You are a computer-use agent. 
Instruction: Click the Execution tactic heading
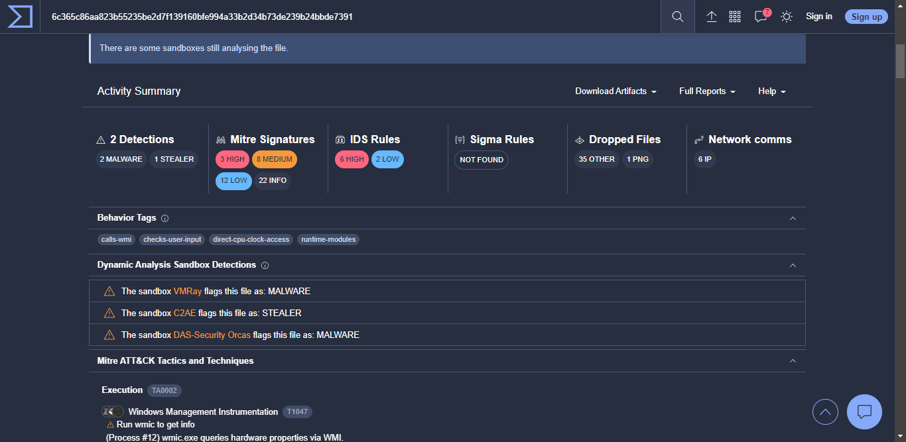(122, 390)
